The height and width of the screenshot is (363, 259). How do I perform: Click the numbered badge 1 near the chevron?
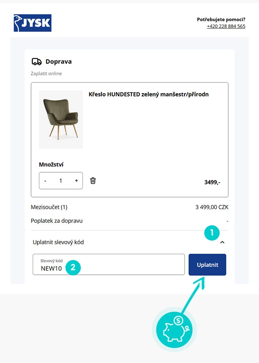click(212, 233)
